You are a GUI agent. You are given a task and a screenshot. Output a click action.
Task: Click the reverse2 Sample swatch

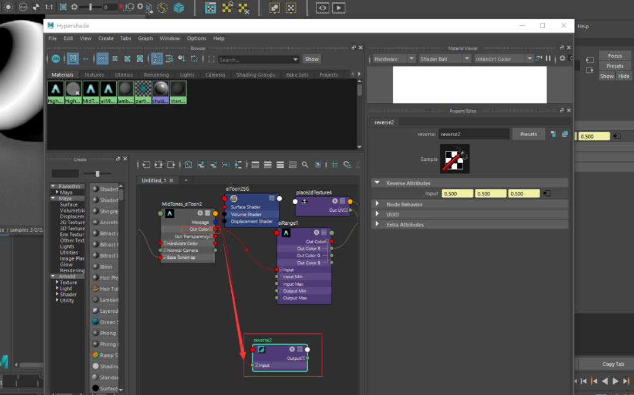(455, 159)
